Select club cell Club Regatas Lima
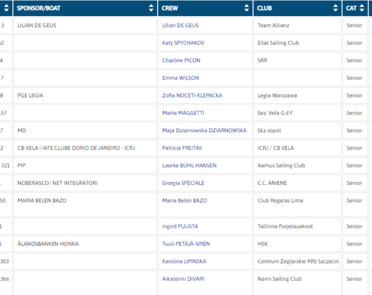 [x=298, y=205]
